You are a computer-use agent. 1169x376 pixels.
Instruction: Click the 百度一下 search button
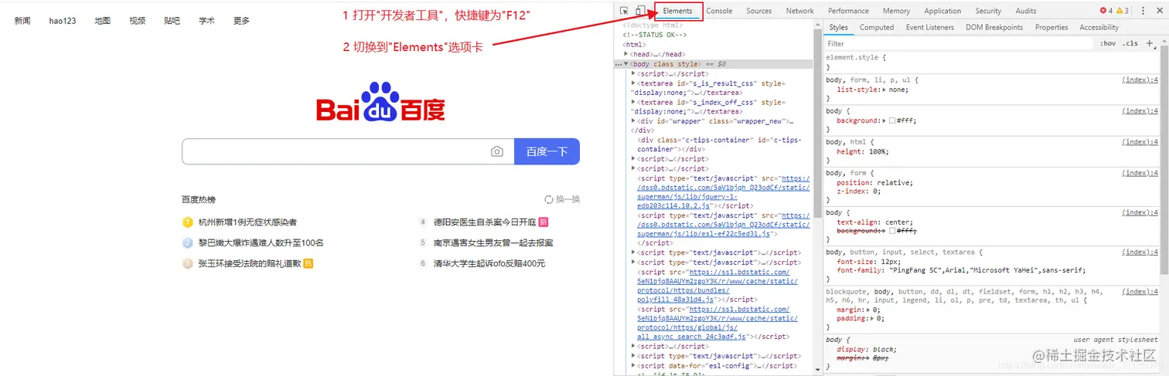[547, 152]
